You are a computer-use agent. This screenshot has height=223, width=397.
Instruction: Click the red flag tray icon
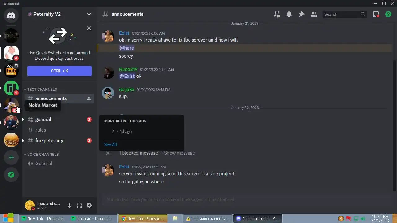coord(348,219)
